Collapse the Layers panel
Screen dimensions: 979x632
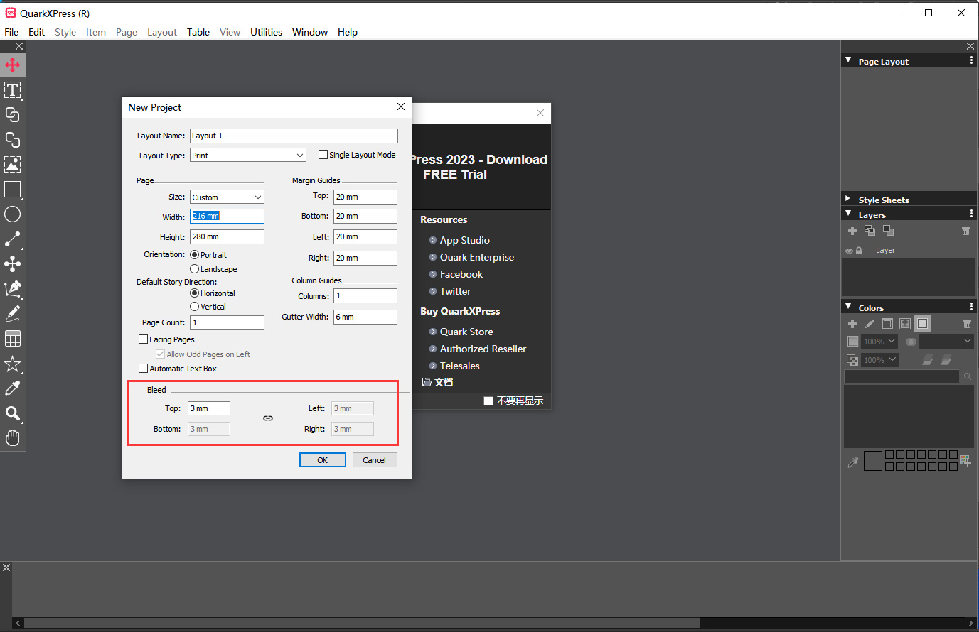coord(848,214)
